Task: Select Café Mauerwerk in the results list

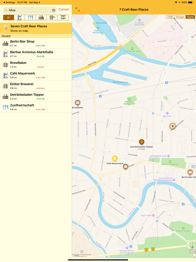Action: [x=36, y=75]
